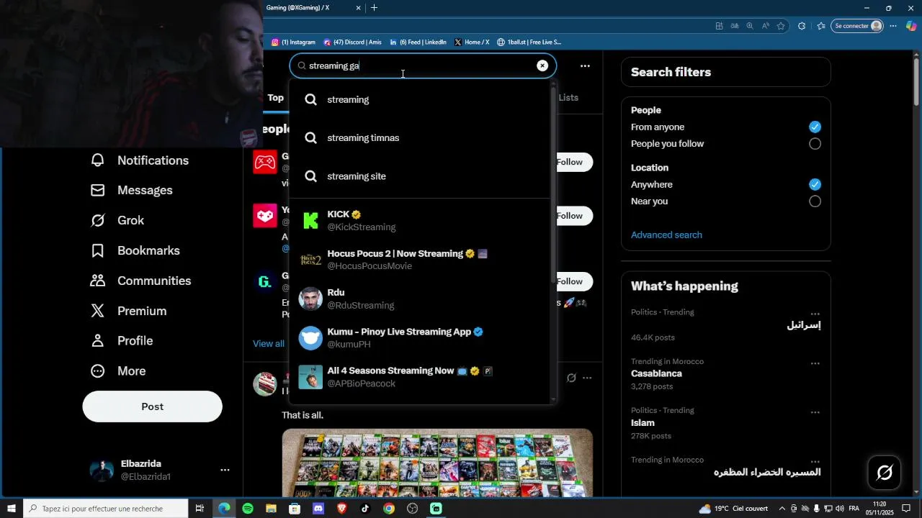The image size is (922, 518).
Task: Open Premium in sidebar
Action: [x=128, y=311]
